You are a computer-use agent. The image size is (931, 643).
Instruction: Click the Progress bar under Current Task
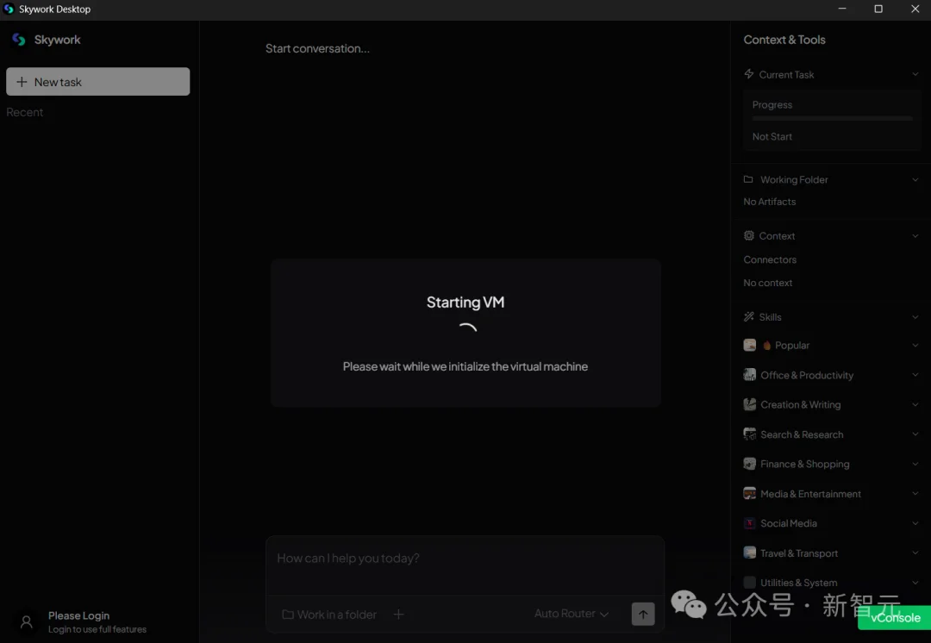coord(832,118)
